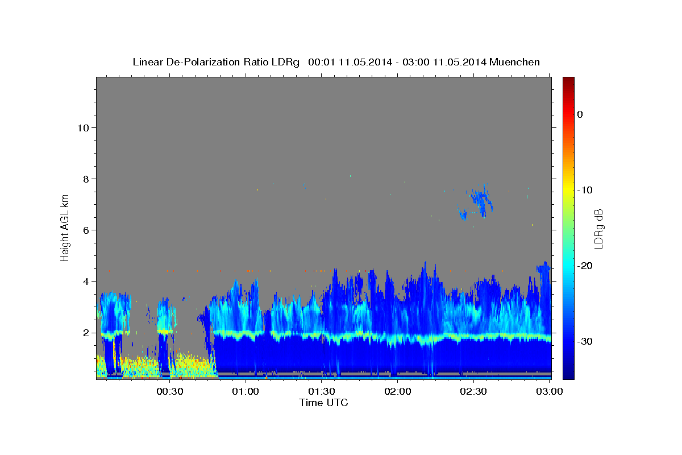Click the 'LDRg dB' colorbar label
This screenshot has height=455, width=682.
pos(598,229)
